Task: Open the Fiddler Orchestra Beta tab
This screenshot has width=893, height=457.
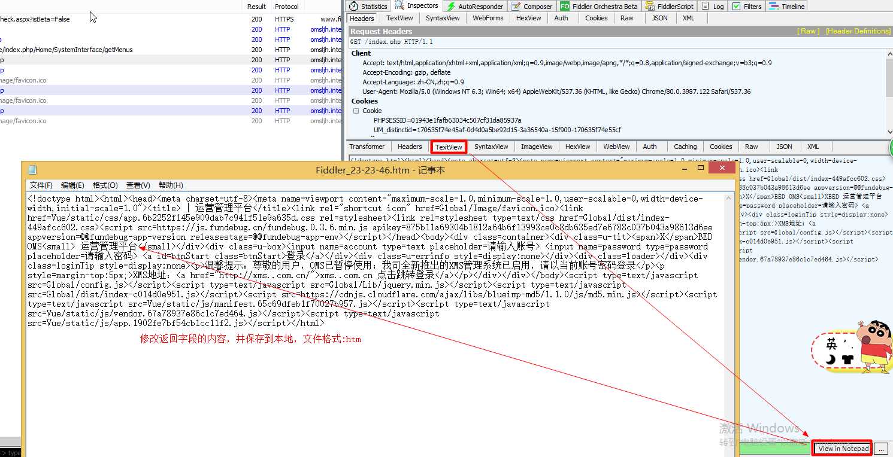Action: tap(599, 6)
